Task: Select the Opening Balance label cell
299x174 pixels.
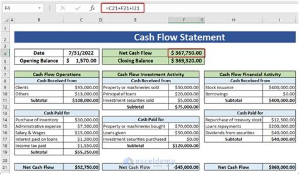Action: (39, 61)
